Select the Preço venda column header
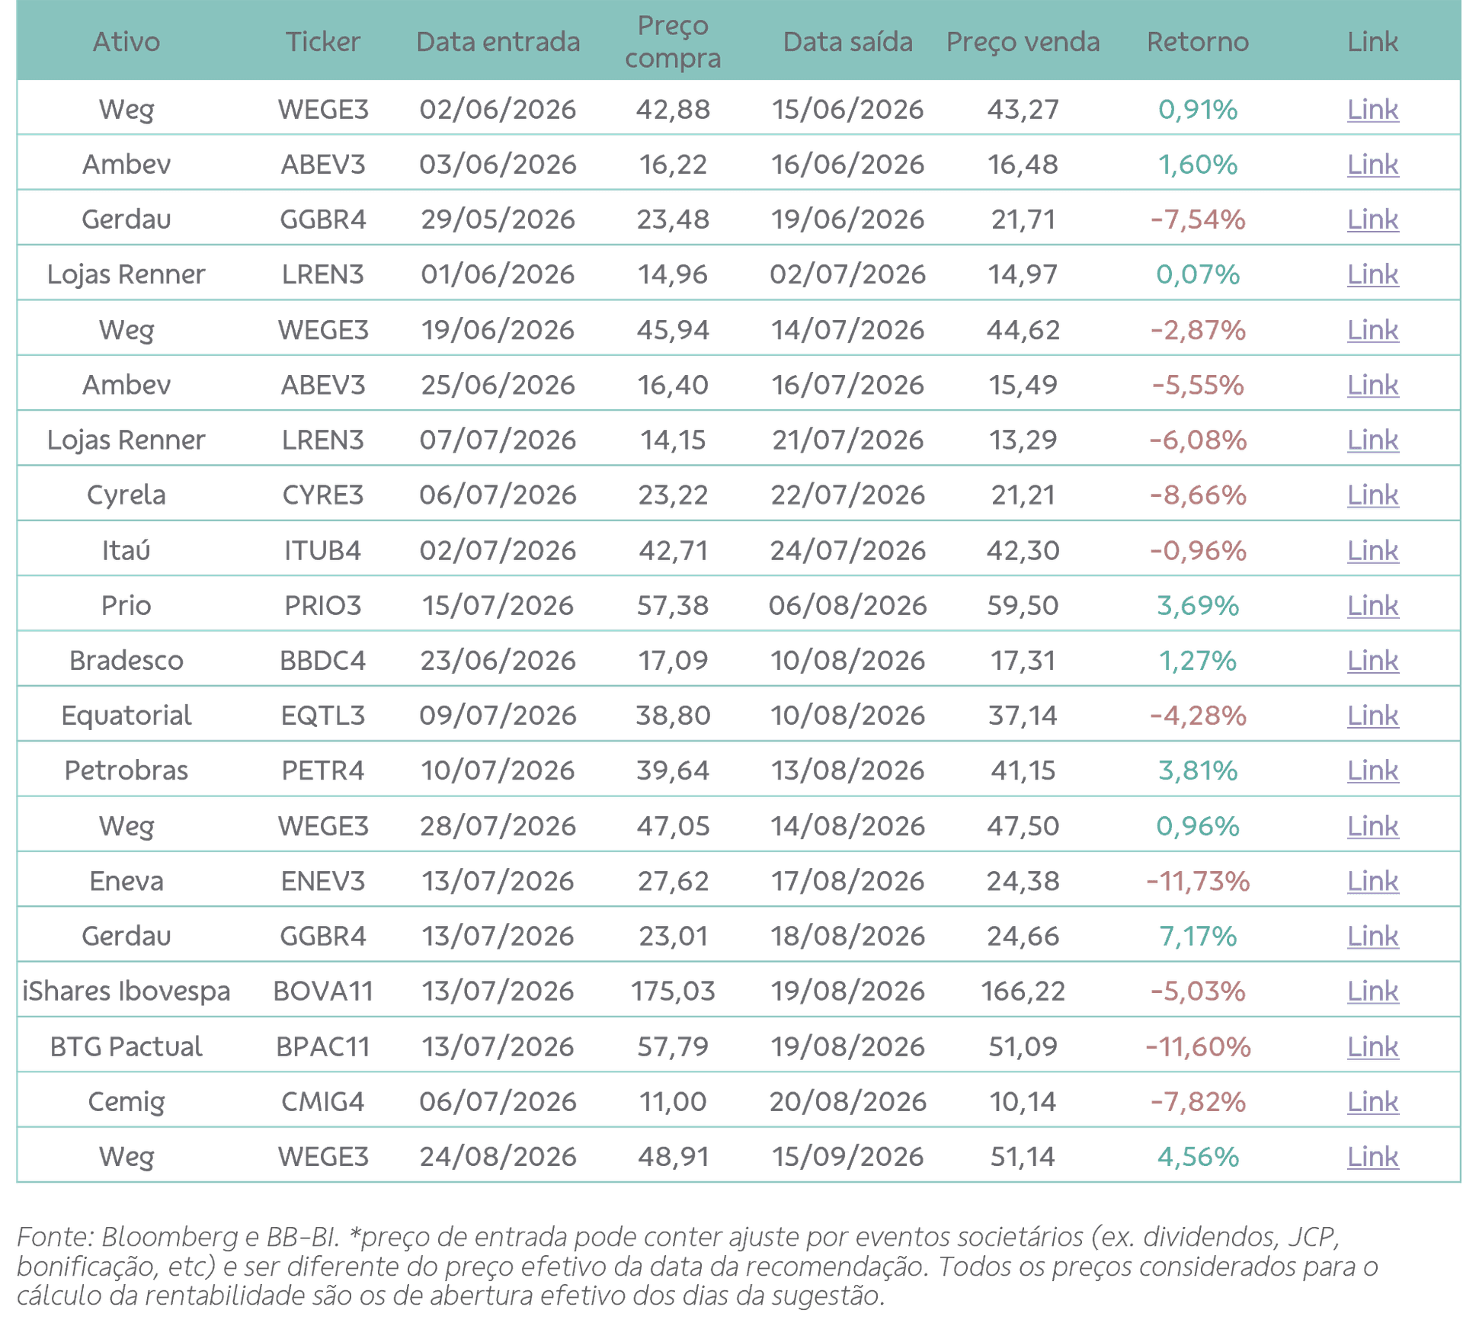 pyautogui.click(x=1023, y=41)
